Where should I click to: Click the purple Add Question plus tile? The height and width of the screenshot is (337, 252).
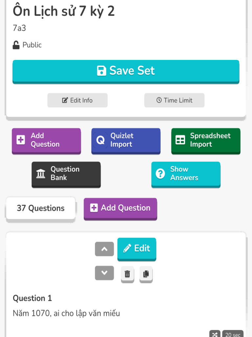[x=46, y=141]
